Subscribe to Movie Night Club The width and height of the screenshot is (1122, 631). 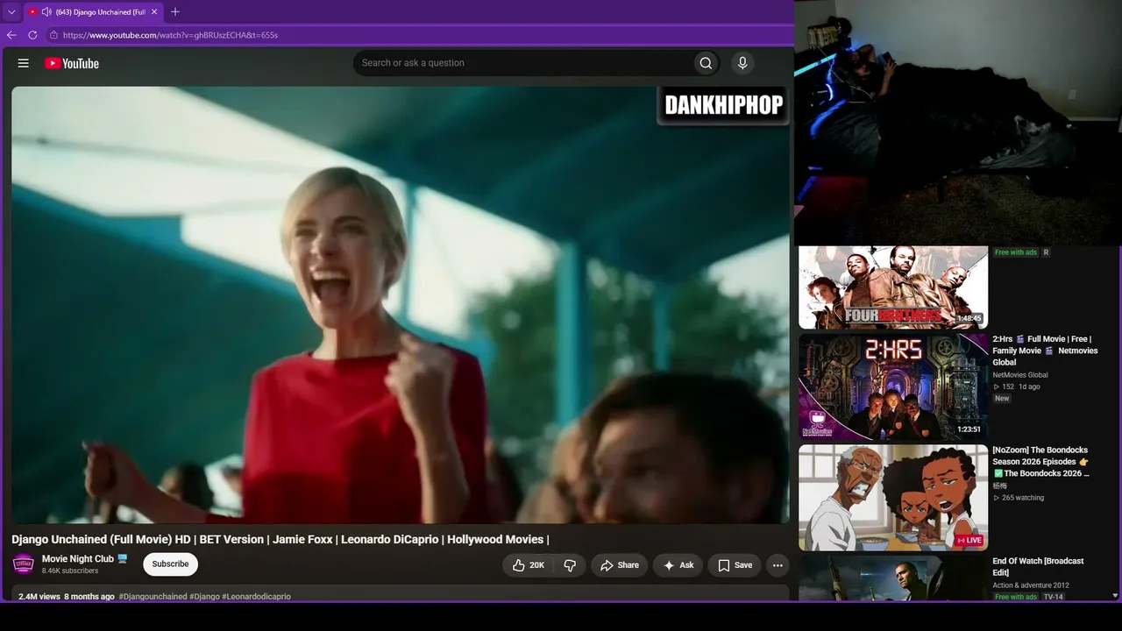pyautogui.click(x=170, y=564)
